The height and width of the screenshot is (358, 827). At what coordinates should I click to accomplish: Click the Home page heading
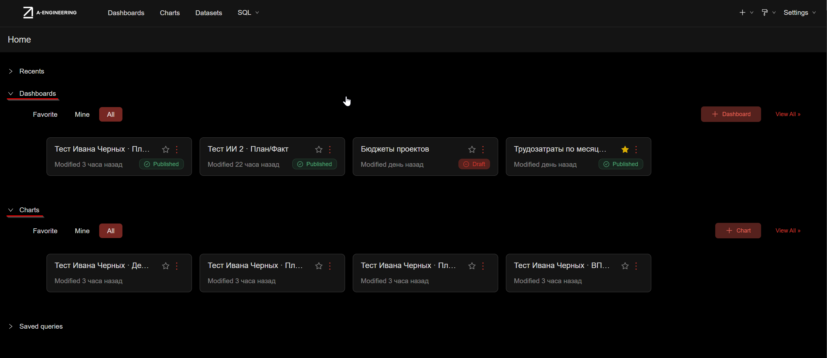click(19, 40)
